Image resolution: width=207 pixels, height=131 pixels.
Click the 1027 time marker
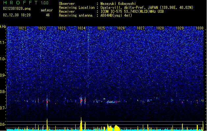[x=141, y=28]
